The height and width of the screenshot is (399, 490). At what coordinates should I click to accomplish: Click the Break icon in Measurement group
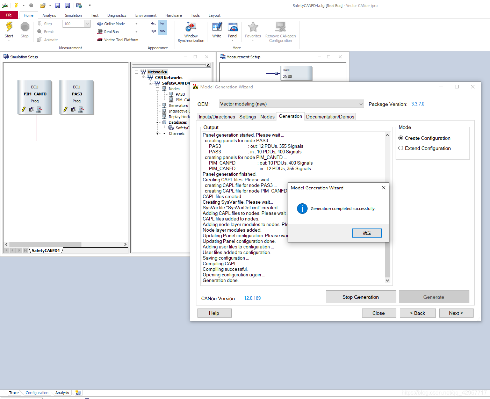40,32
